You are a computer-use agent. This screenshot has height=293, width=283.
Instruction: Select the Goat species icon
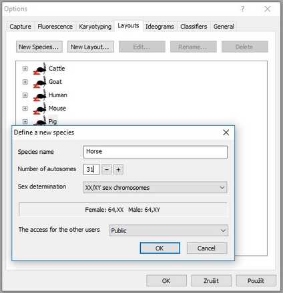[40, 82]
